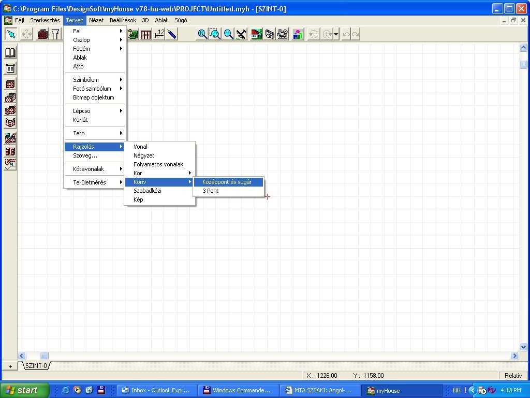Switch to the SZINT-0 level tab
Screen dimensions: 530x398
36,366
